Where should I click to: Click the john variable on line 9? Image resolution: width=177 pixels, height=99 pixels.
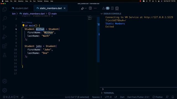click(x=39, y=46)
